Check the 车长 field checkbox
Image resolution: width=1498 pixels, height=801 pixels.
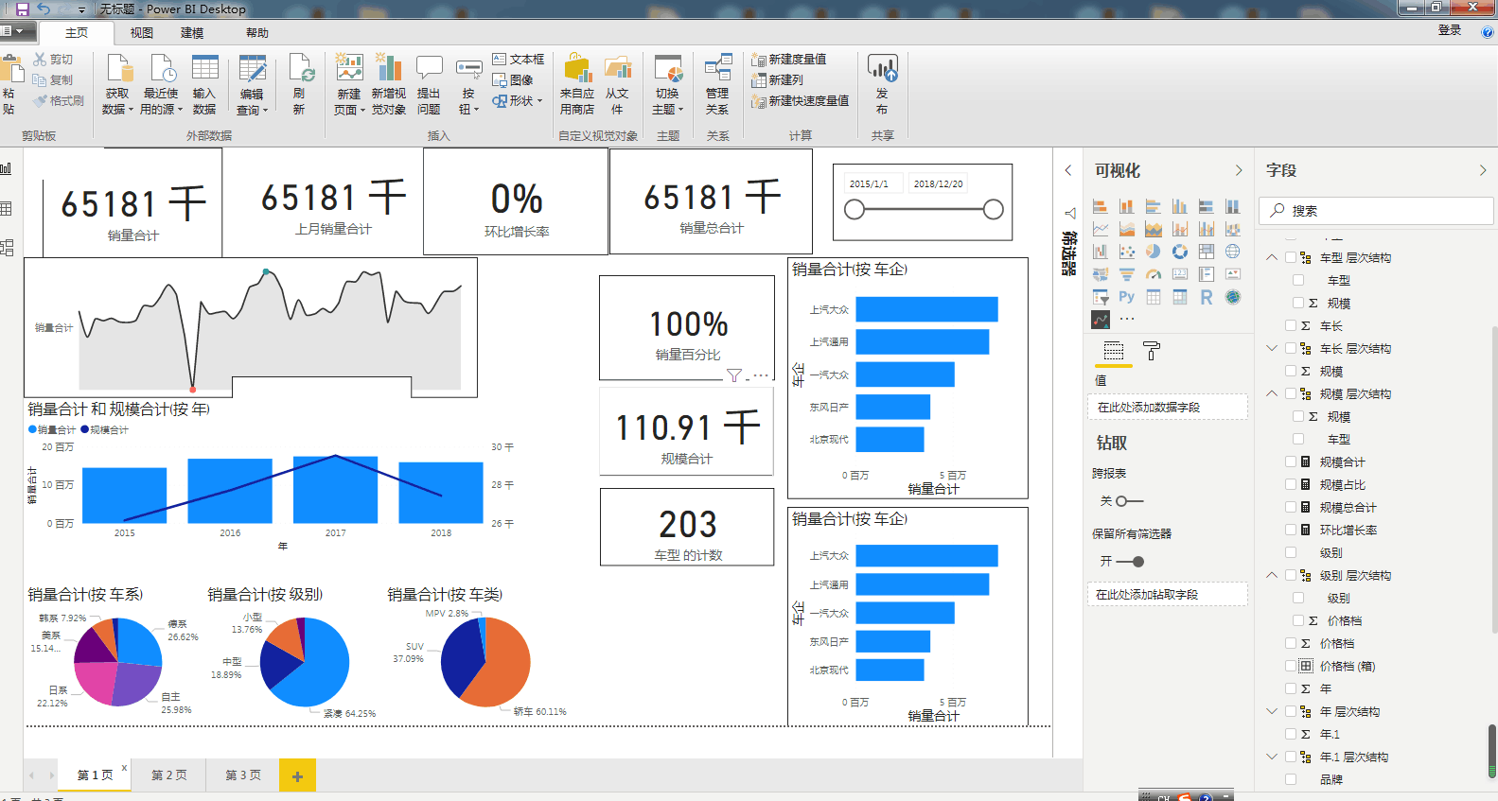tap(1291, 325)
